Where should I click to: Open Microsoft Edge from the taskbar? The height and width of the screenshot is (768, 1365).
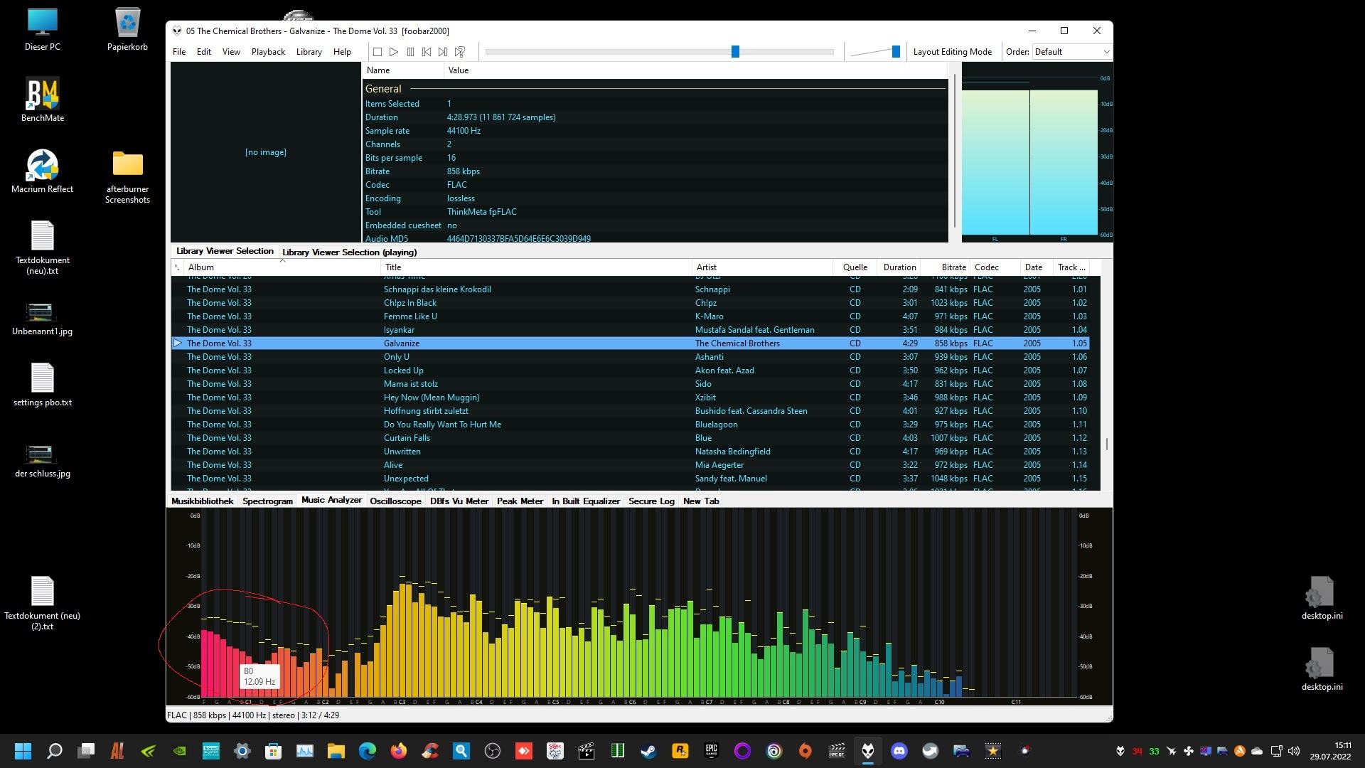point(368,751)
